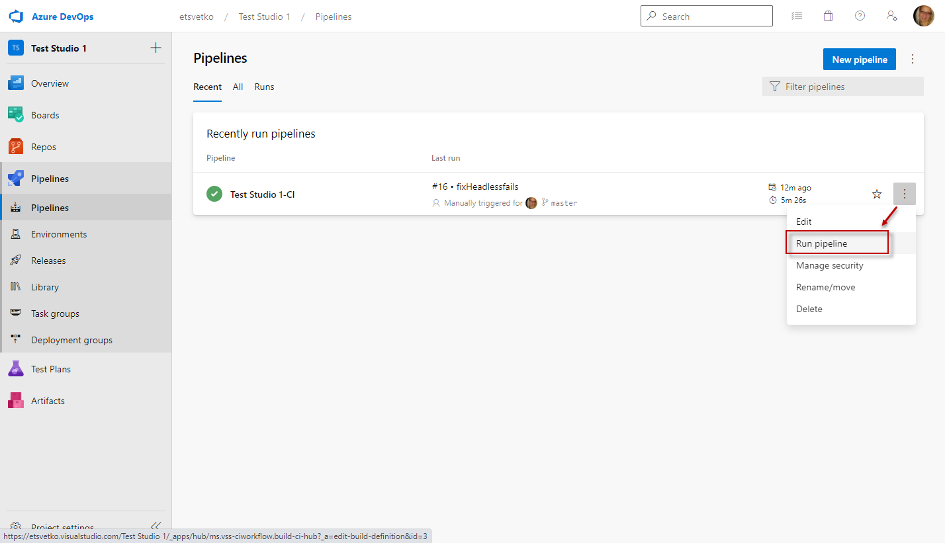Viewport: 945px width, 543px height.
Task: Open the Boards icon in sidebar
Action: pos(16,115)
